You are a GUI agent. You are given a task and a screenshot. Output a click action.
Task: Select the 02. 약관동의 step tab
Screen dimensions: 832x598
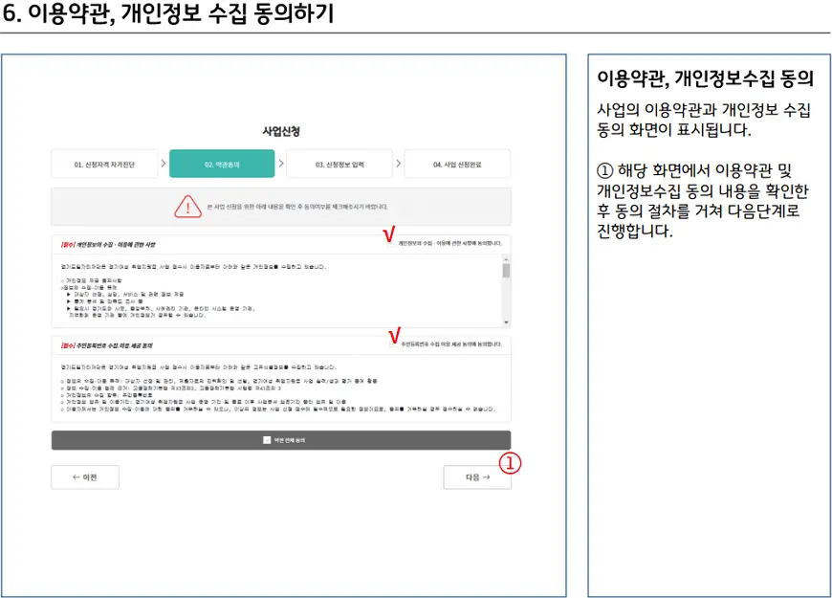222,165
